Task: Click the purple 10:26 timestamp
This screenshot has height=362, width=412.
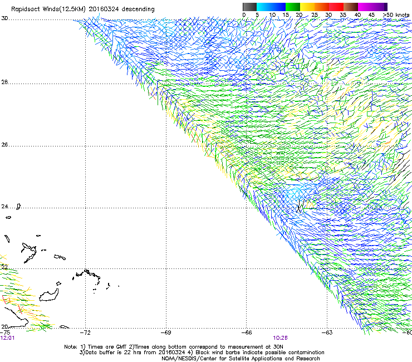Action: pyautogui.click(x=280, y=338)
